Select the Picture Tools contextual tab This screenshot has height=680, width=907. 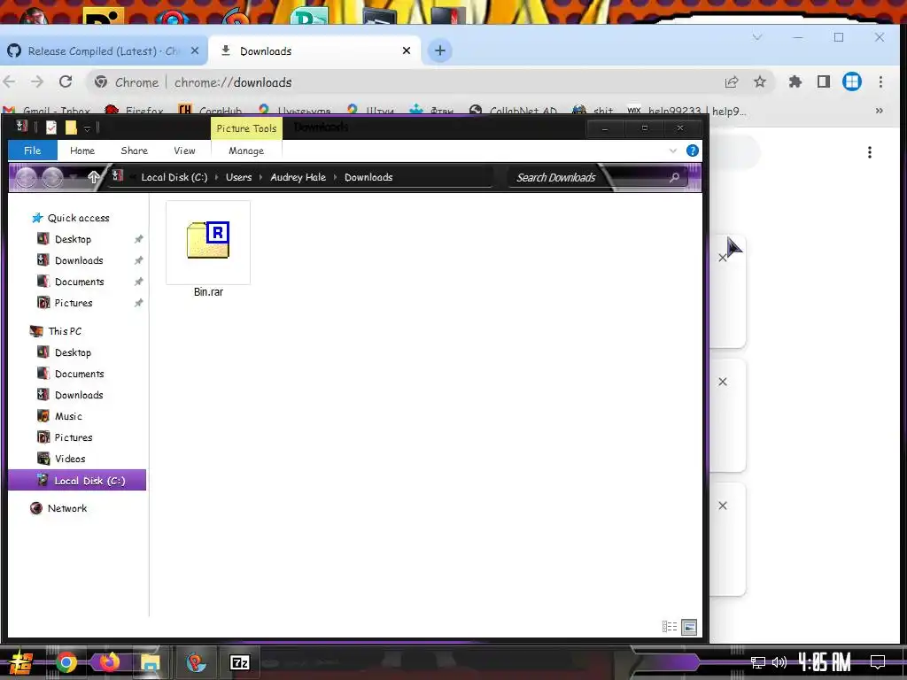tap(246, 128)
